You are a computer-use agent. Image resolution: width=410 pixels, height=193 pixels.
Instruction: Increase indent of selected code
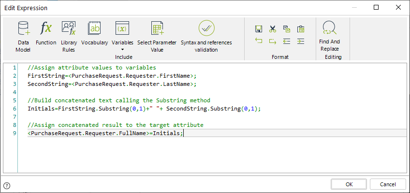pyautogui.click(x=301, y=41)
